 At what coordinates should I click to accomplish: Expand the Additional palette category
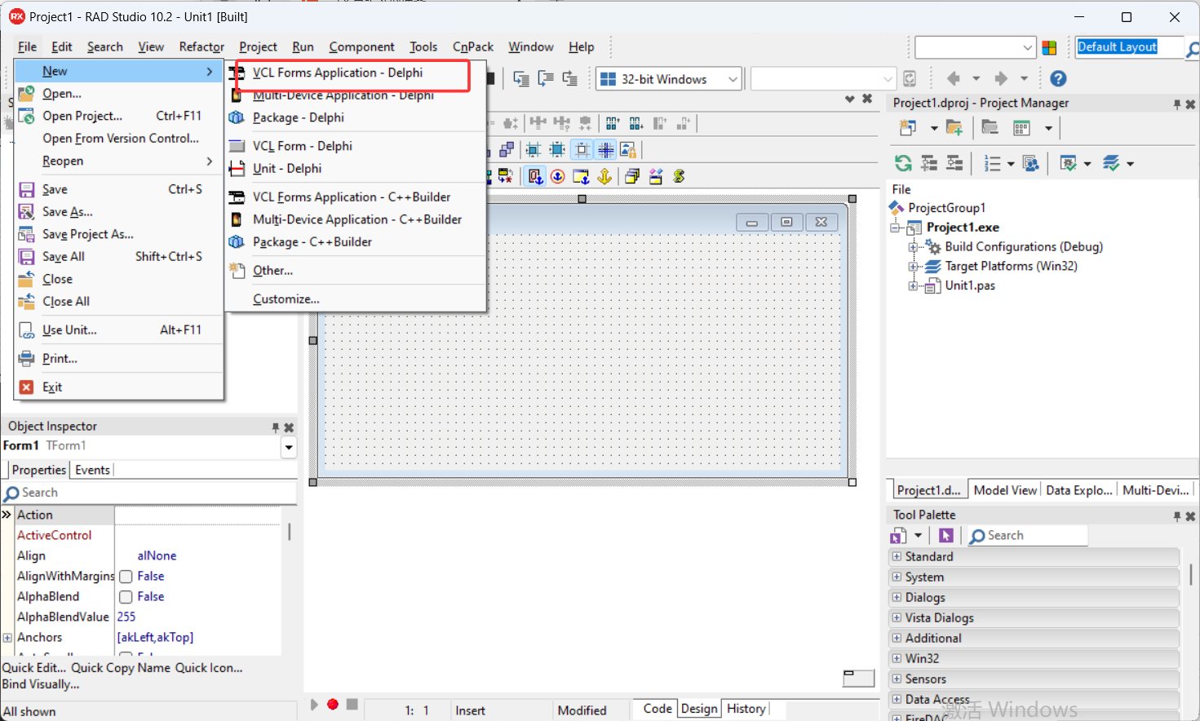(x=897, y=638)
